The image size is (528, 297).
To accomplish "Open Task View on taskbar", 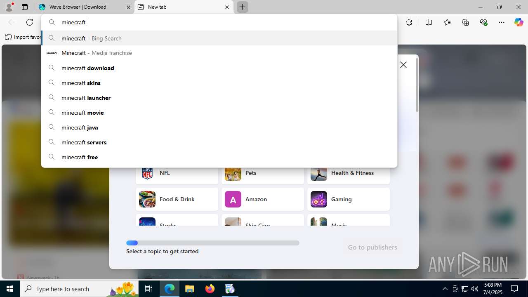I will point(149,289).
